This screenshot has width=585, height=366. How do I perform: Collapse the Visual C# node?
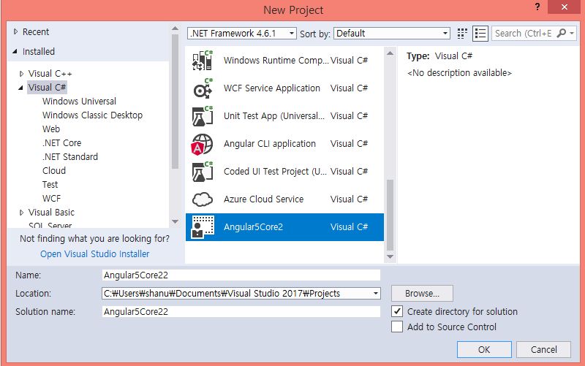21,88
